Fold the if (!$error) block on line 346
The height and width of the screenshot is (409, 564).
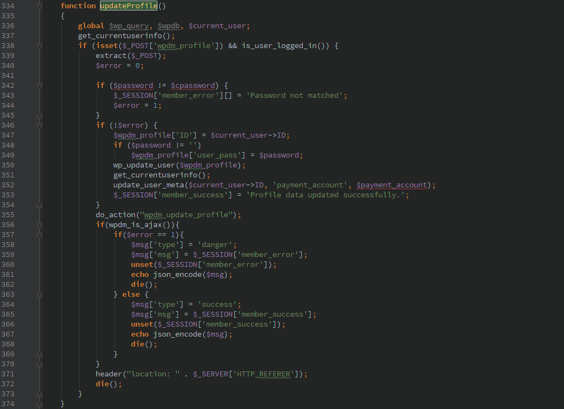click(40, 125)
